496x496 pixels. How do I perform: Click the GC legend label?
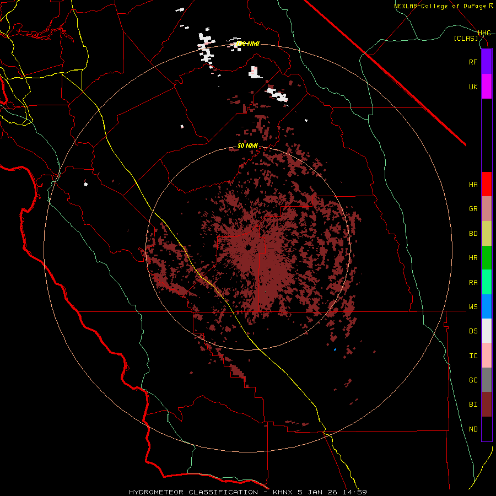click(473, 380)
